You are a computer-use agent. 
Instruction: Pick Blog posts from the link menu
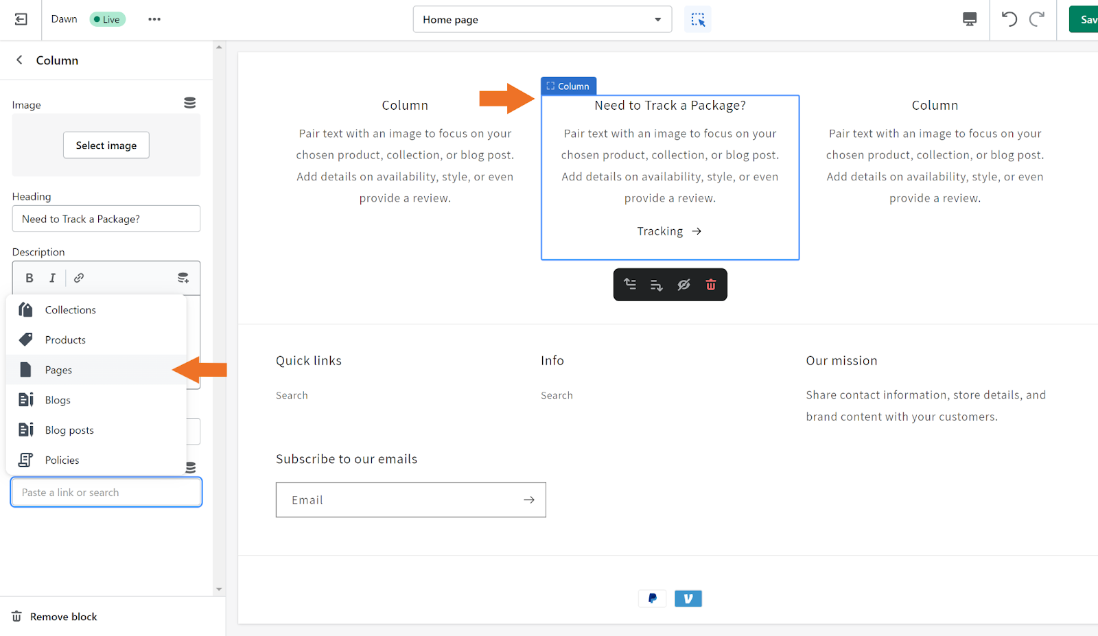tap(96, 430)
